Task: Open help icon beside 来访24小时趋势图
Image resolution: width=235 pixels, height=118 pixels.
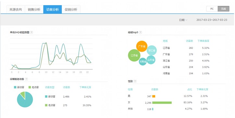Action: click(x=31, y=32)
